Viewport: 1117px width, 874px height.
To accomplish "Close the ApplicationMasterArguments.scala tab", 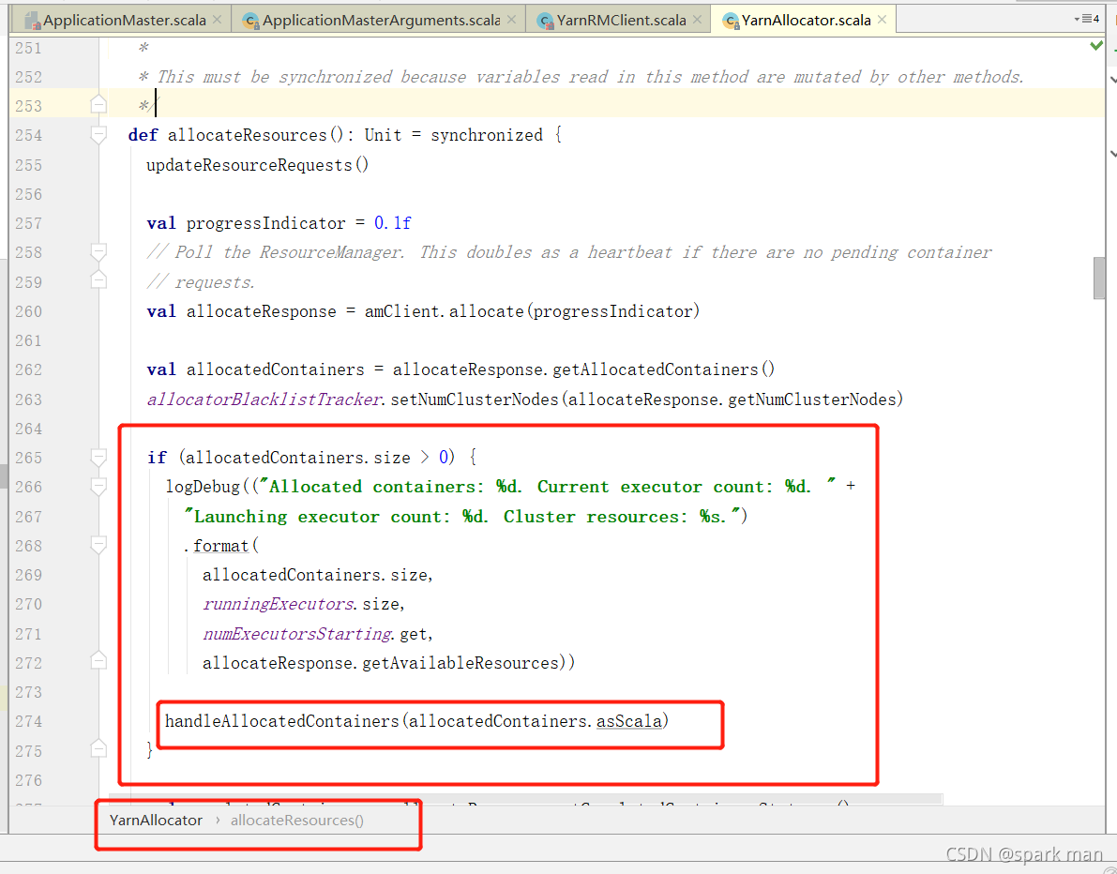I will point(511,20).
